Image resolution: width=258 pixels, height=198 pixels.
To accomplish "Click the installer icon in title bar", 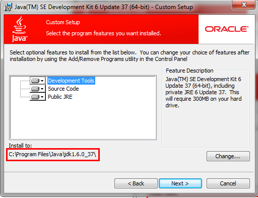I will 8,7.
